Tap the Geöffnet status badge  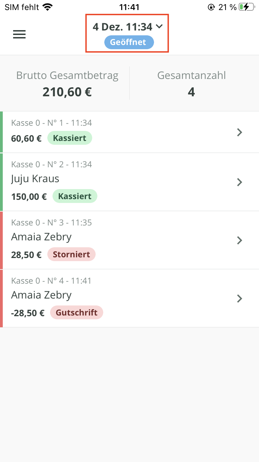tap(129, 43)
